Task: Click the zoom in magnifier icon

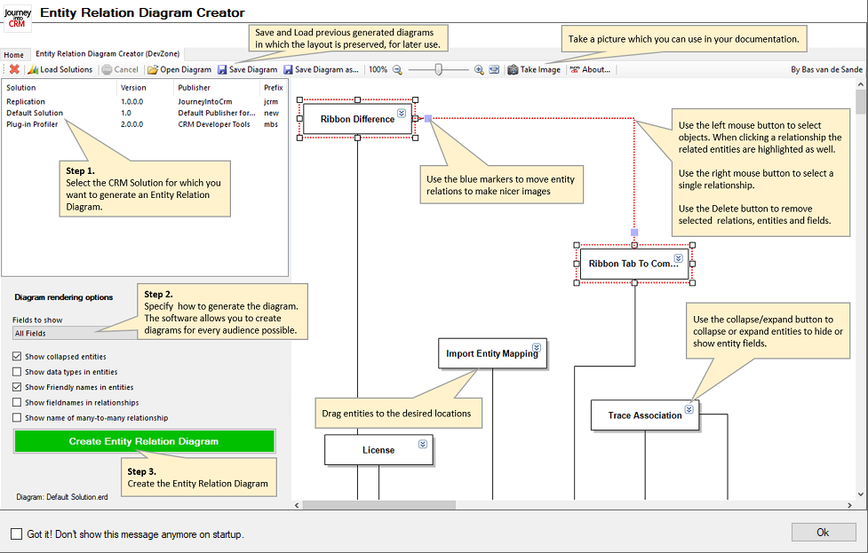Action: pyautogui.click(x=479, y=69)
